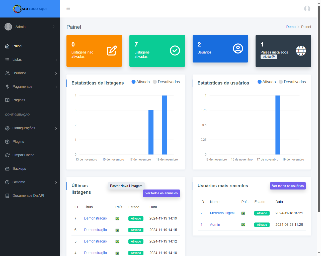The height and width of the screenshot is (256, 321).
Task: Click the globe icon on Países instalados card
Action: pyautogui.click(x=301, y=51)
